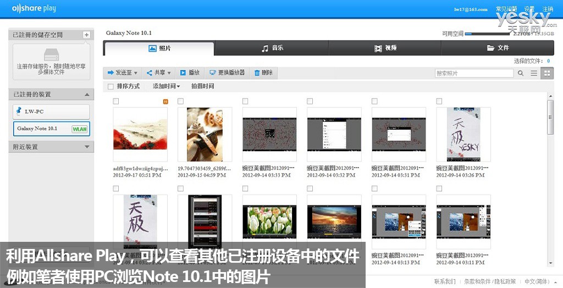Open screenshot thumbnail dated 03:13 PM
Screen dimensions: 563x288
(x=399, y=222)
